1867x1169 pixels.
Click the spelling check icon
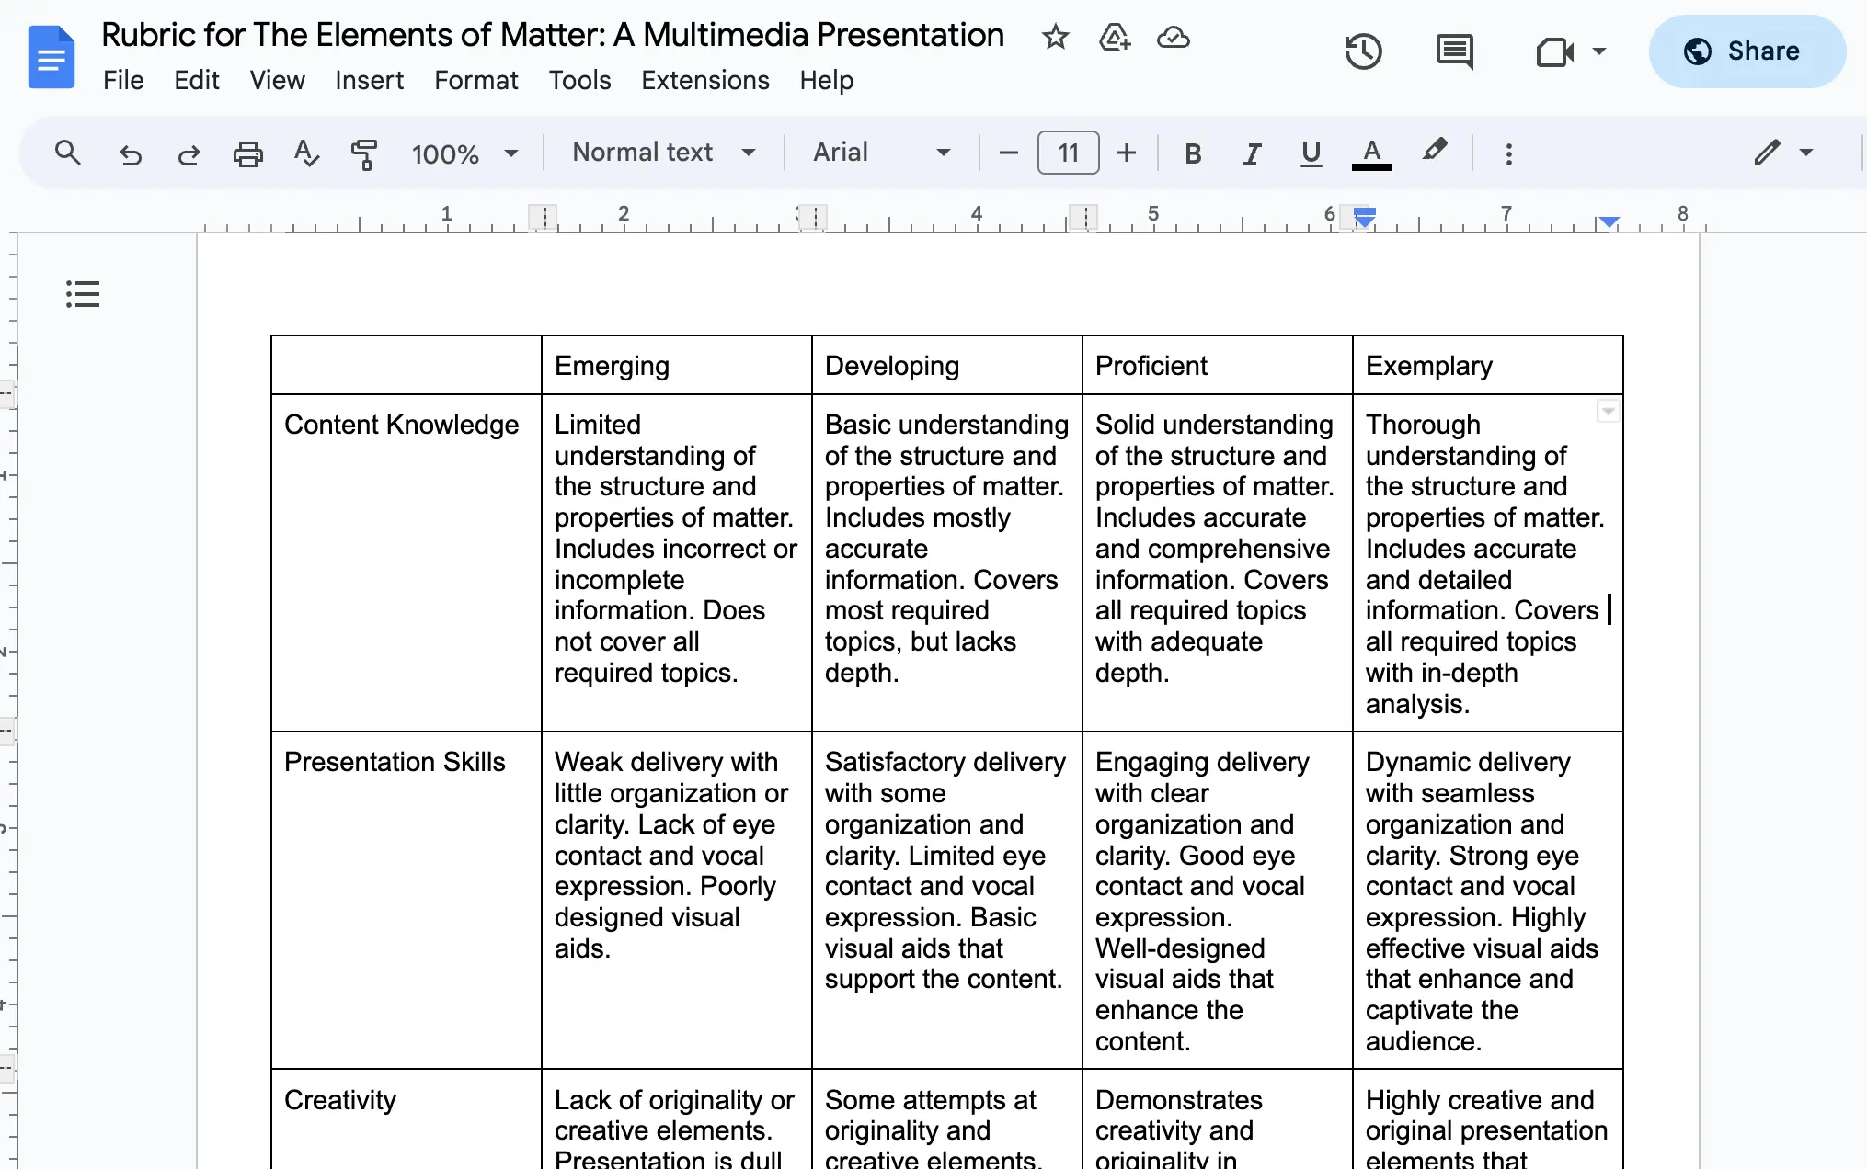pos(307,151)
